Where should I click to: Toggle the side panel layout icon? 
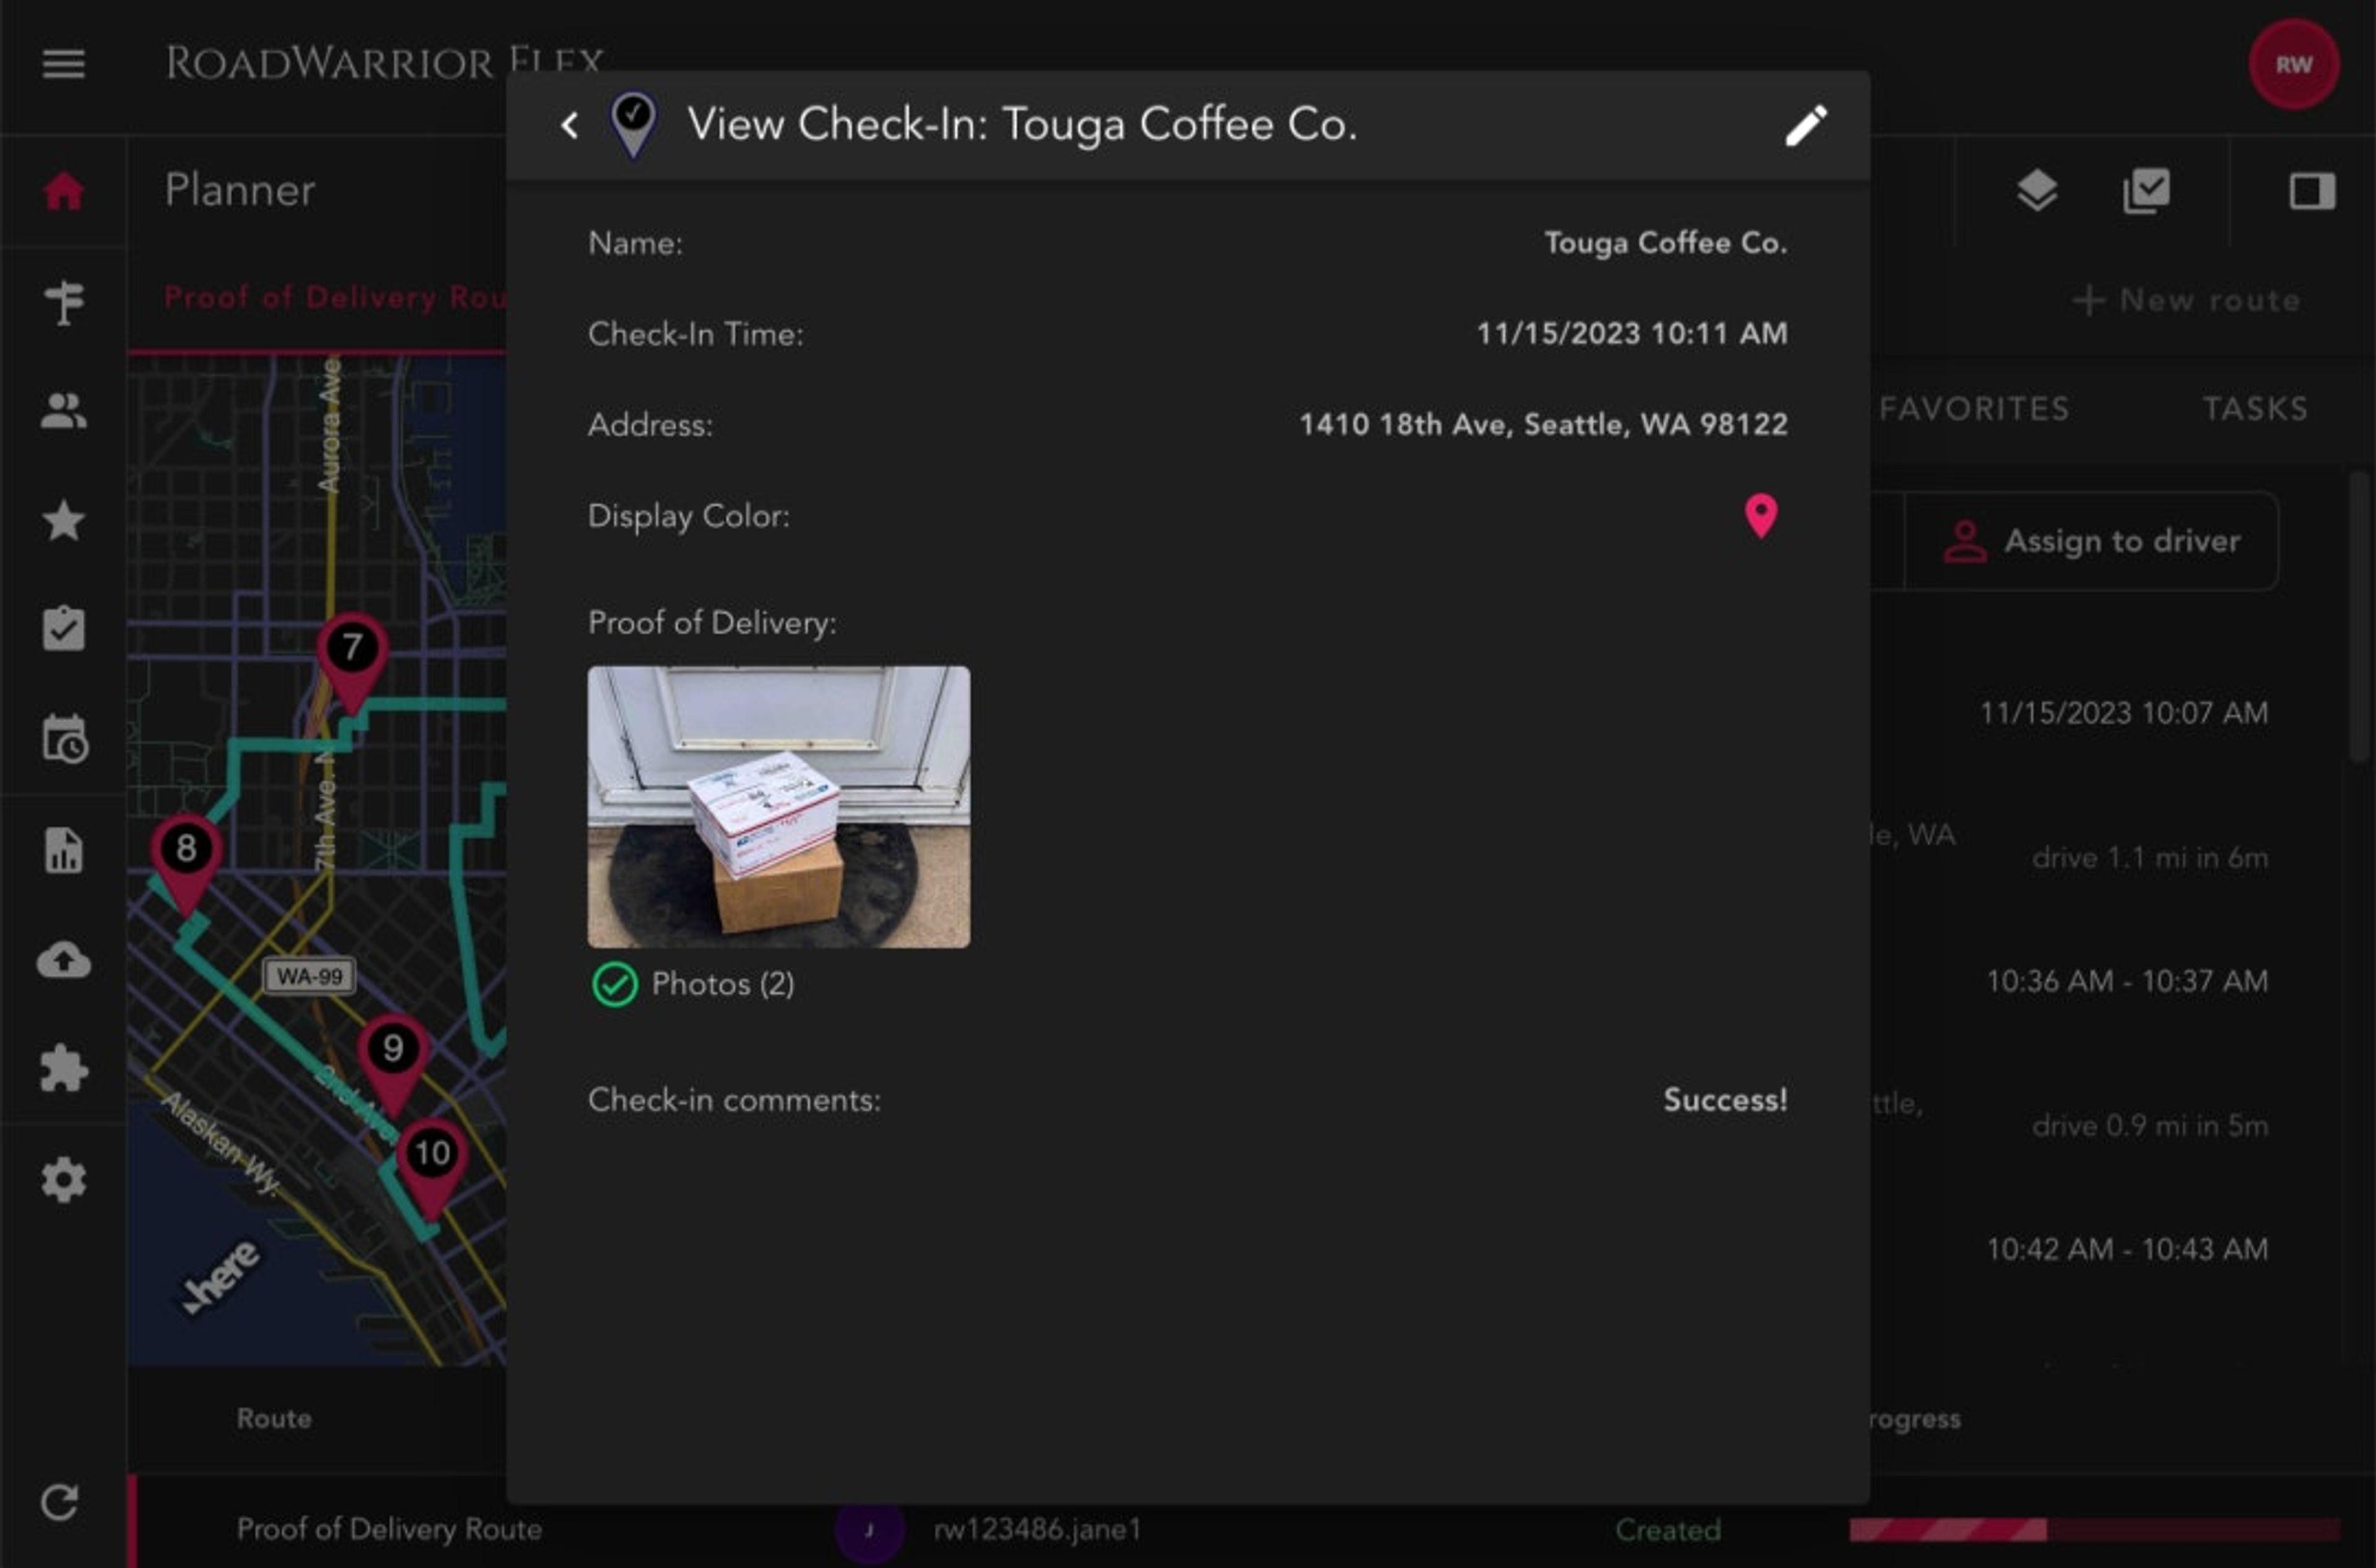tap(2312, 190)
